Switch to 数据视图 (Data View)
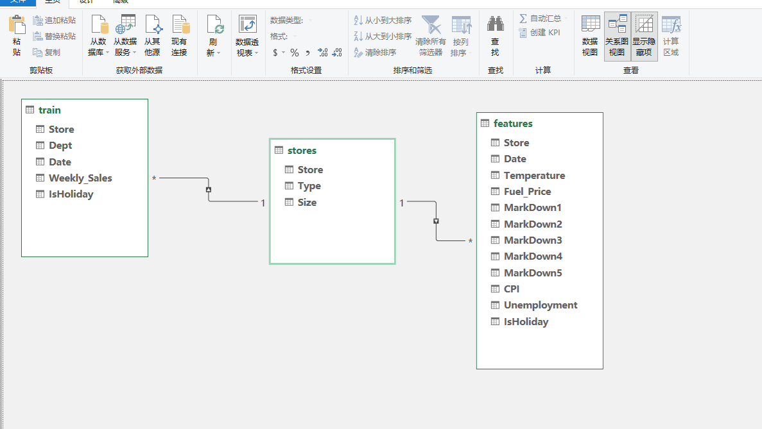762x429 pixels. click(x=591, y=36)
